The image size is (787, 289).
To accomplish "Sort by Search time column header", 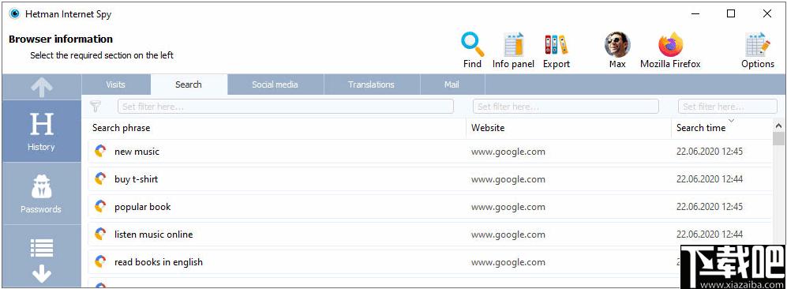I will click(701, 128).
